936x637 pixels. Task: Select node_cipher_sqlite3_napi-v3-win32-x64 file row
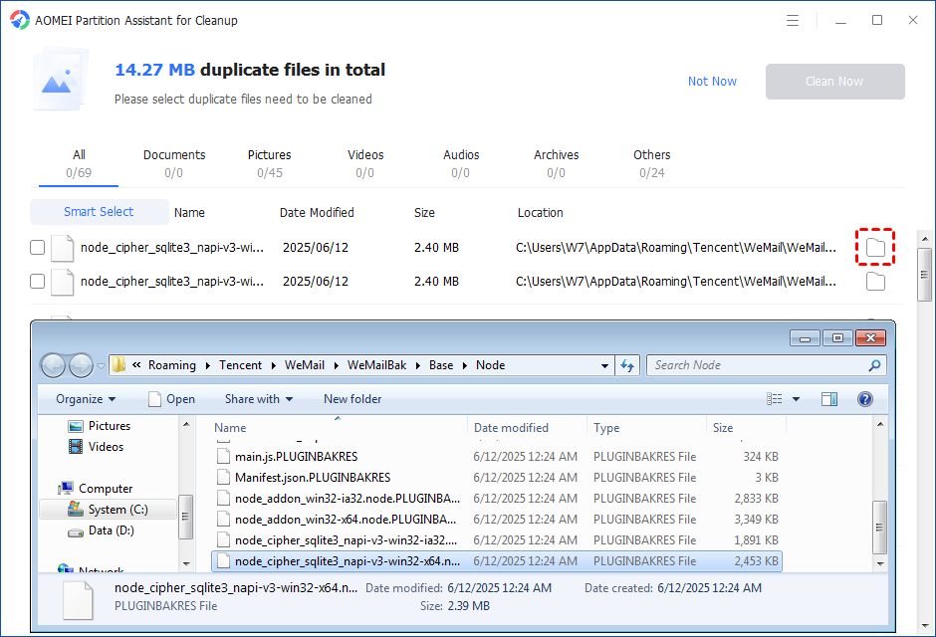click(x=497, y=561)
